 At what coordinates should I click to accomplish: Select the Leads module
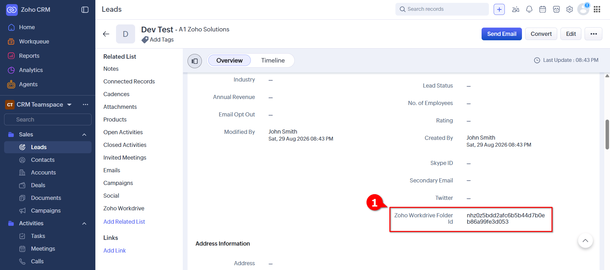pyautogui.click(x=48, y=147)
